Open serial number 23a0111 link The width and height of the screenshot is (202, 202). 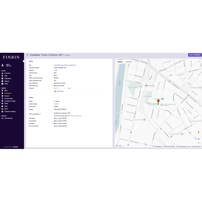(x=56, y=104)
